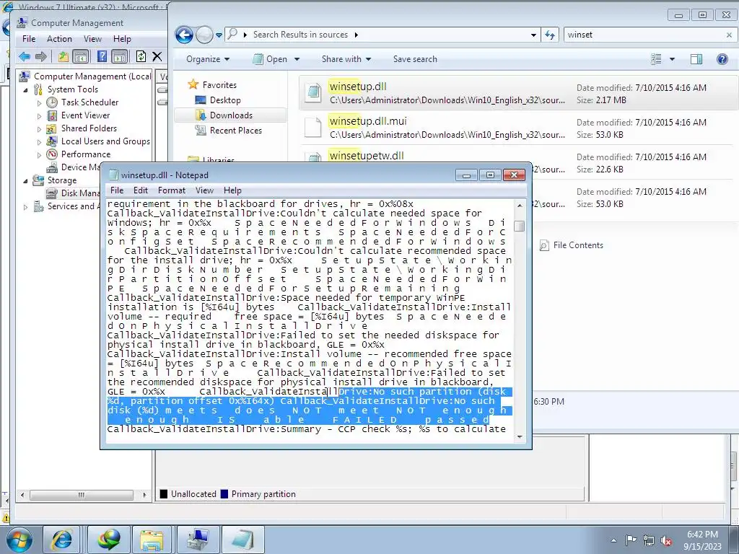
Task: Click the console tree horizontal scrollbar thumb
Action: click(81, 495)
